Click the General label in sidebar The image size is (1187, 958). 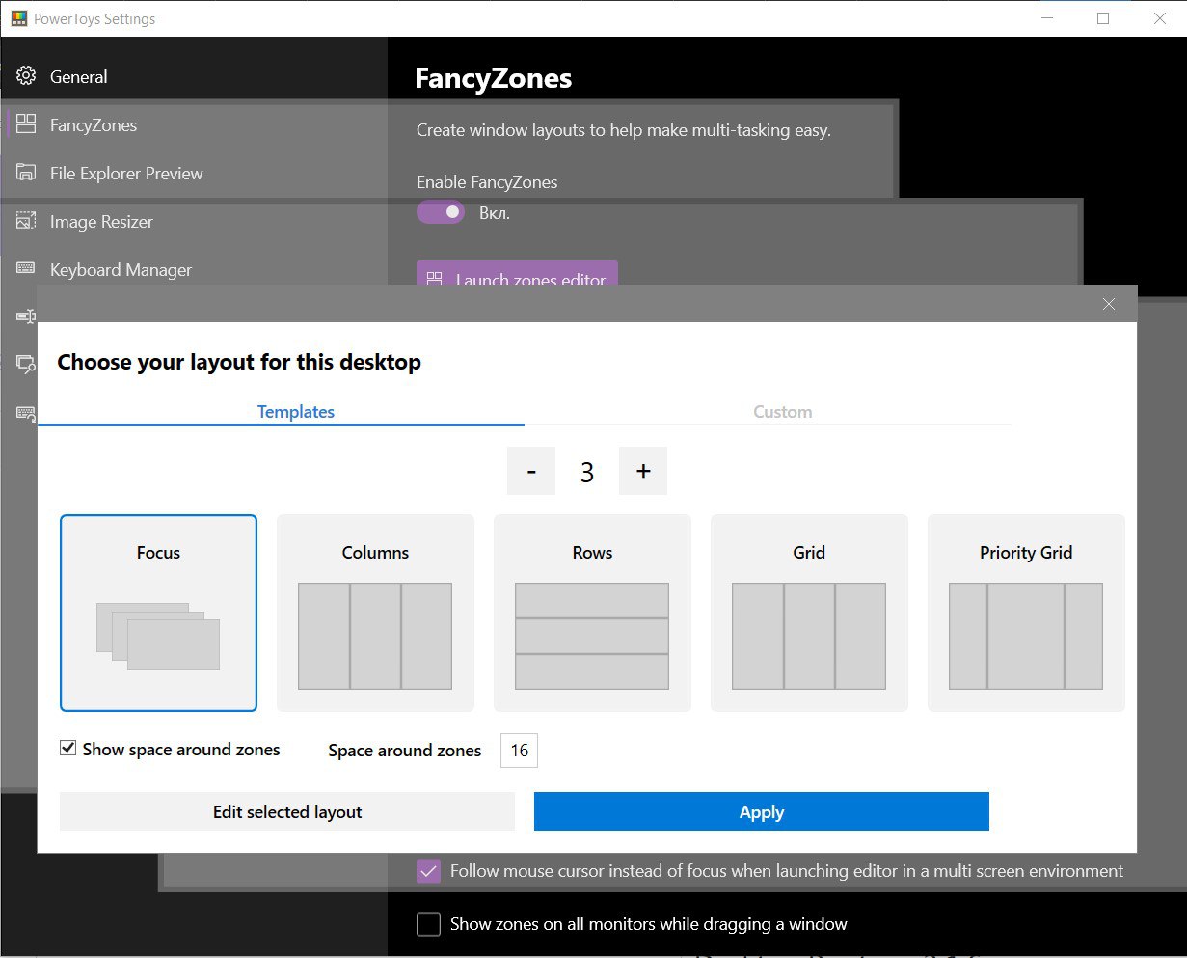pos(79,77)
